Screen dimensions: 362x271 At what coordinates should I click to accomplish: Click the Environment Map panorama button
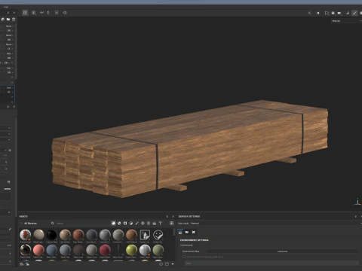[283, 251]
